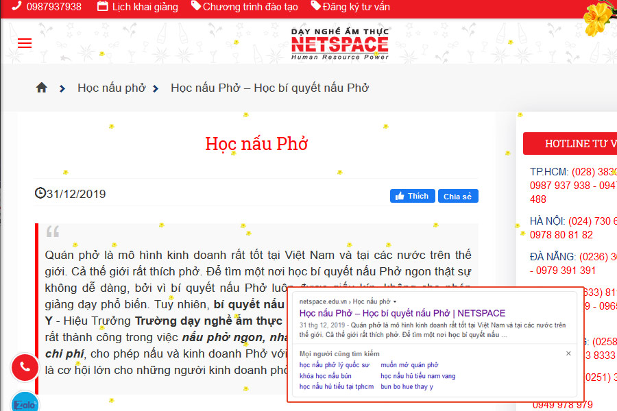This screenshot has height=411, width=617.
Task: Close the Mọi người cũng tìm kiếm box
Action: point(568,353)
